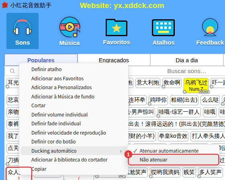Play the 贱笑 sound
The image size is (225, 180).
(x=189, y=172)
